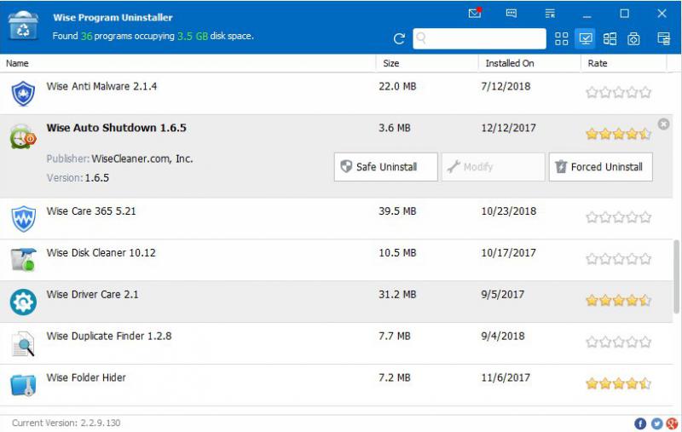Image resolution: width=682 pixels, height=432 pixels.
Task: Click the Wise Duplicate Finder magnifier icon
Action: (23, 343)
